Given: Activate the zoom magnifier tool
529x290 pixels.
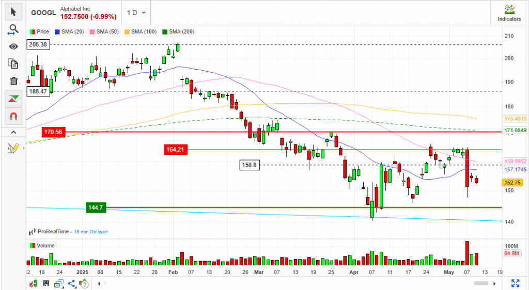Looking at the screenshot, I should (x=13, y=29).
